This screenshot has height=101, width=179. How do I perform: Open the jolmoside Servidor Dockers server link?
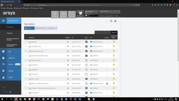(x=43, y=88)
